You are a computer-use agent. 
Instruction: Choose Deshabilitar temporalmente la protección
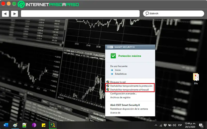[x=131, y=86]
